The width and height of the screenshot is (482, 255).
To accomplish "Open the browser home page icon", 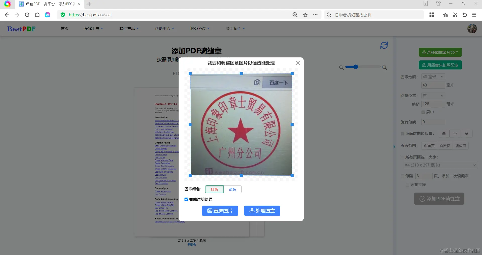I will tap(37, 15).
